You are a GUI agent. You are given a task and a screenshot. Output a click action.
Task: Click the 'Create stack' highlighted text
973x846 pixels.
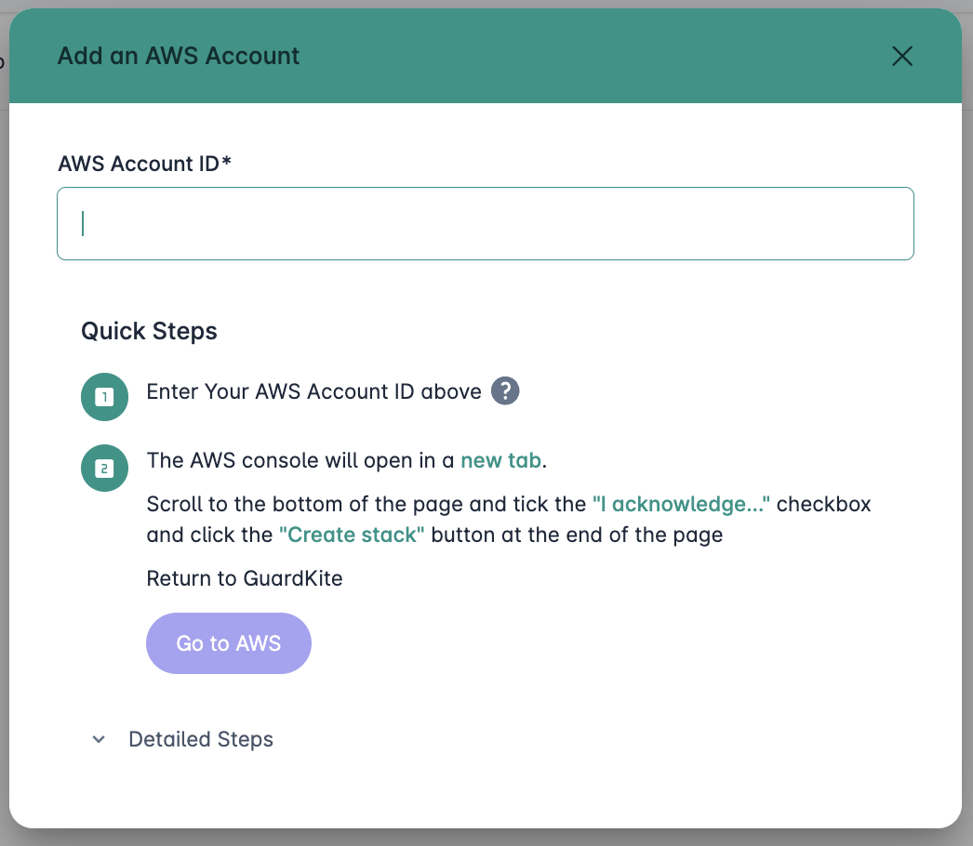(x=350, y=535)
